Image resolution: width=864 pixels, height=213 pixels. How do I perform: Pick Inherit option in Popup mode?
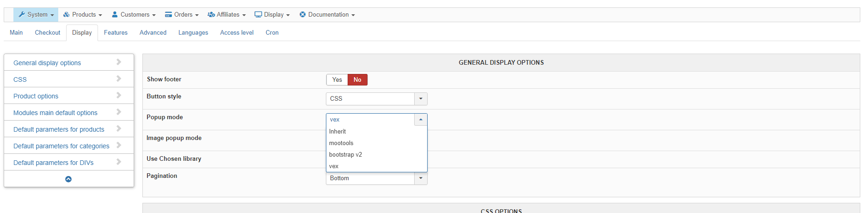click(337, 132)
